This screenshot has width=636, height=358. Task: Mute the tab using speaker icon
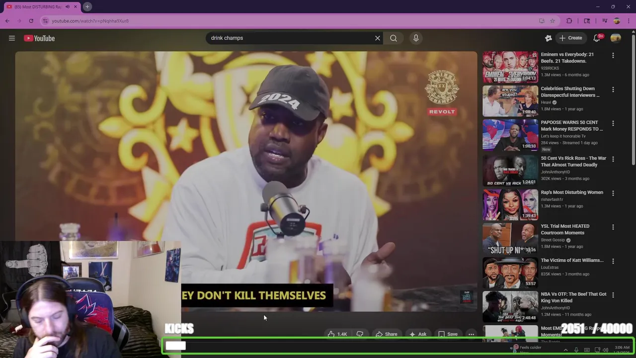67,6
